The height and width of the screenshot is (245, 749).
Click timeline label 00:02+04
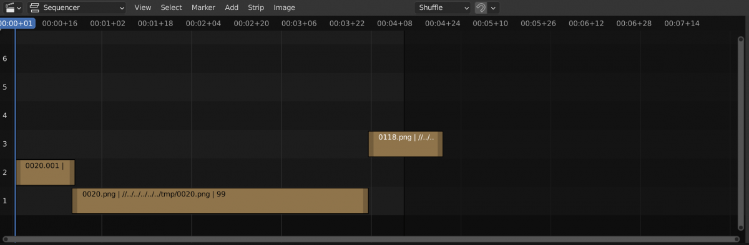pyautogui.click(x=203, y=24)
